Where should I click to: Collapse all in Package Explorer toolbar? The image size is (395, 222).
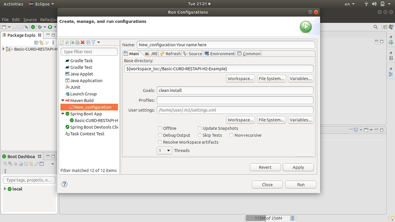coord(36,43)
